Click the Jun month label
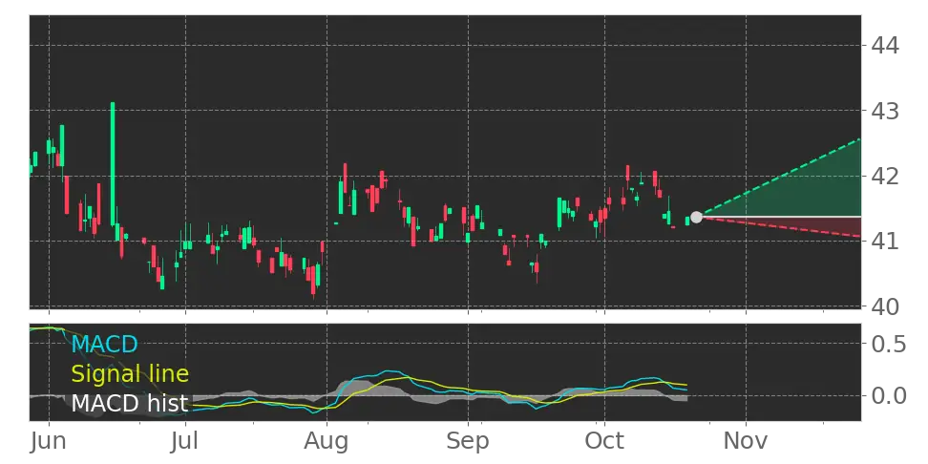This screenshot has height=464, width=928. click(49, 441)
